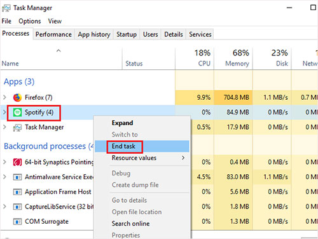Click Application Frame Host 5.6 MB value
The height and width of the screenshot is (239, 318).
click(239, 192)
